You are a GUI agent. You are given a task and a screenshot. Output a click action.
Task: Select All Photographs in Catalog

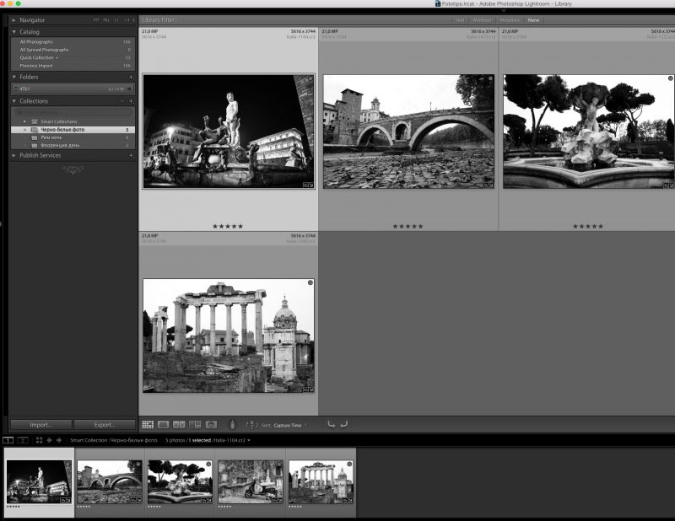(x=73, y=42)
